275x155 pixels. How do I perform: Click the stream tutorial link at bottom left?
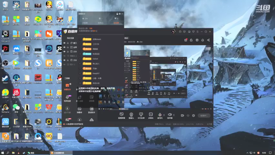(x=73, y=124)
